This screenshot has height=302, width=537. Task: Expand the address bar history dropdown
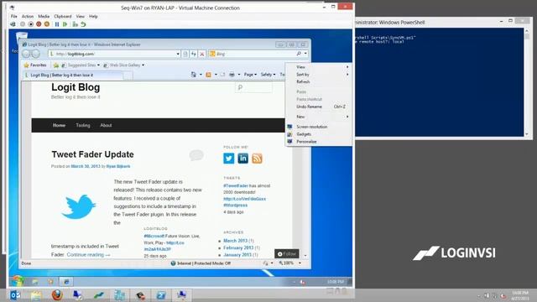click(x=178, y=54)
